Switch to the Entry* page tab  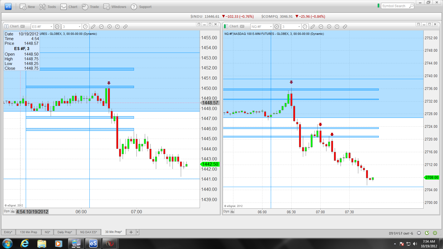pos(8,232)
